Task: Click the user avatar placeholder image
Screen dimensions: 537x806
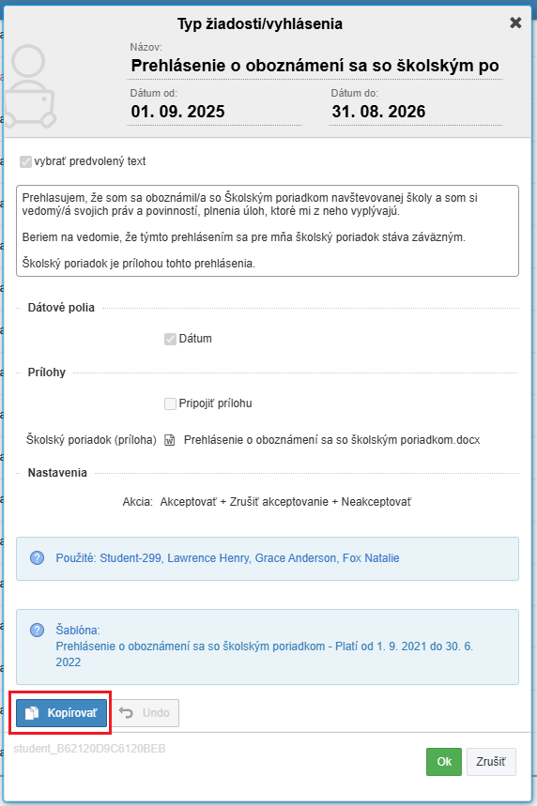Action: (30, 86)
